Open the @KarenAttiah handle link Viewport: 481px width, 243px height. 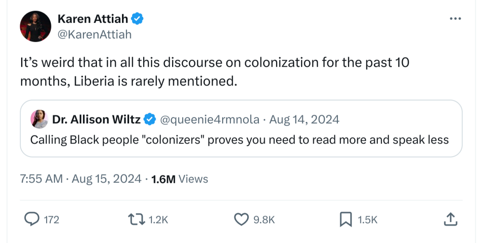pyautogui.click(x=94, y=34)
